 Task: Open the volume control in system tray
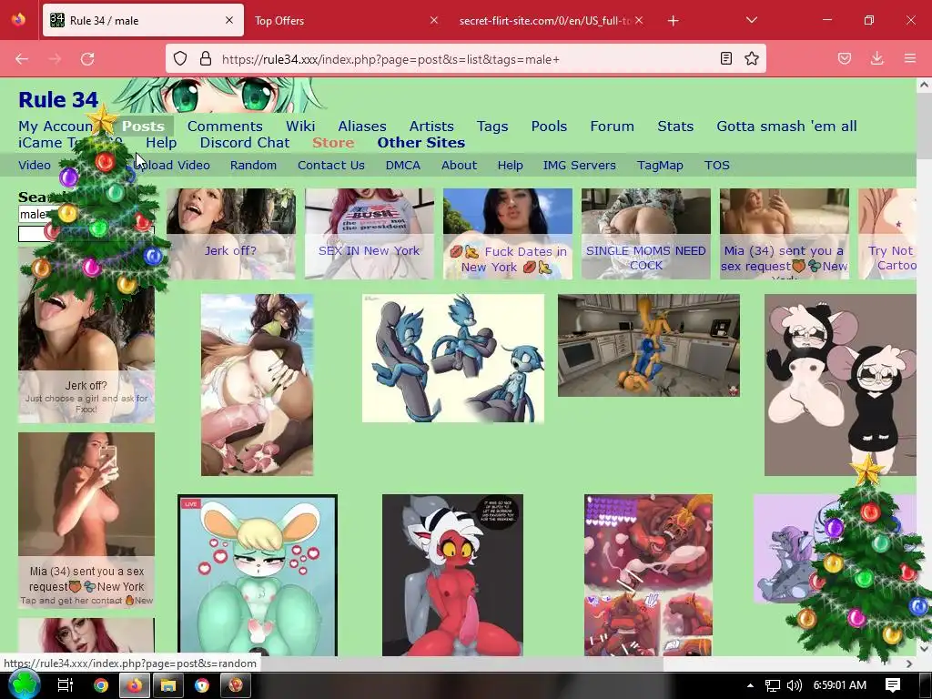pos(794,685)
